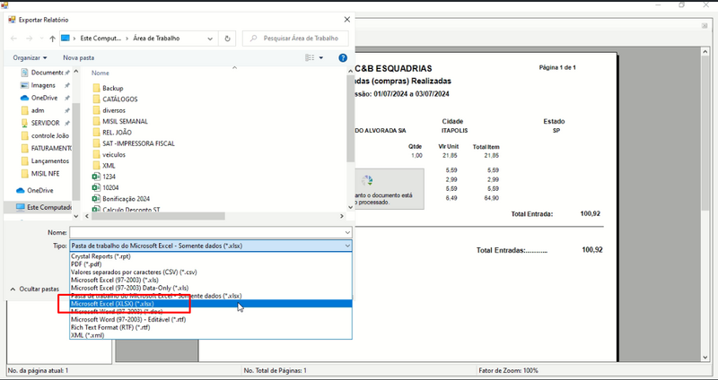Viewport: 718px width, 380px height.
Task: Select the 1234 Excel file
Action: (109, 177)
